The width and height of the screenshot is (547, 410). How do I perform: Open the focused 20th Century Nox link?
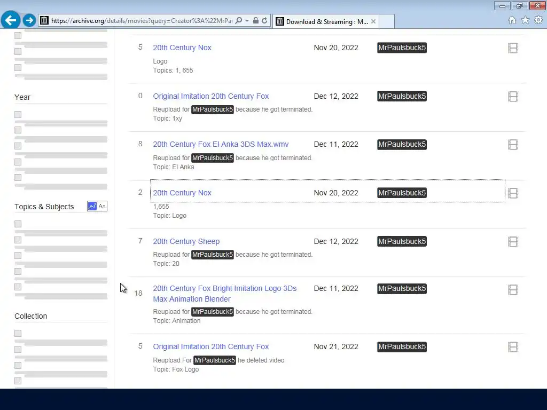pos(182,193)
